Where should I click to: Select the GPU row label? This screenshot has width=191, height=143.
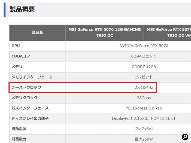pos(16,46)
